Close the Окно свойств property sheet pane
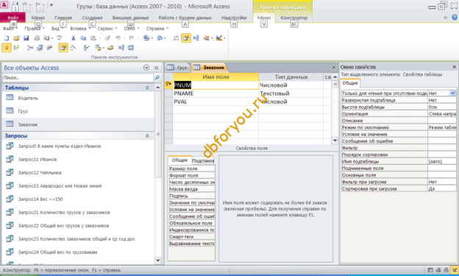Screen dimensions: 459x276 [x=455, y=67]
